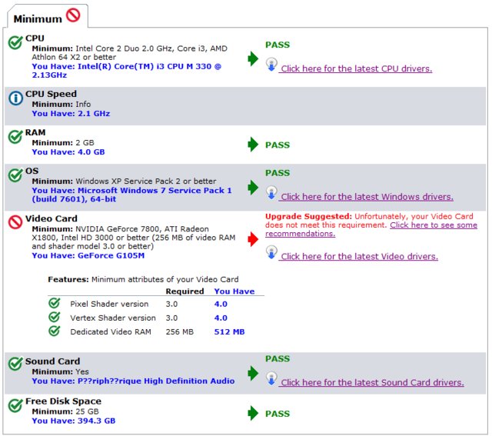Click the red arrow in Video Card row
492x436 pixels.
[x=253, y=240]
